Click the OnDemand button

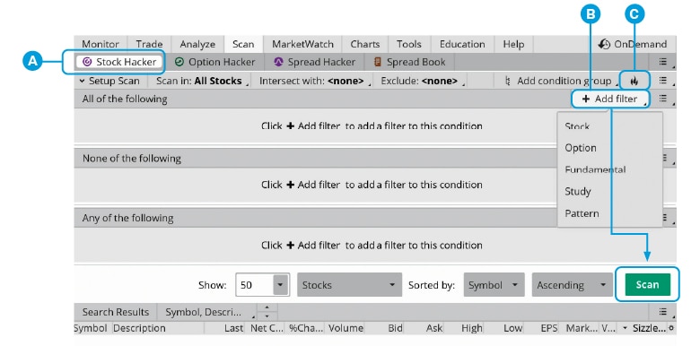(633, 44)
